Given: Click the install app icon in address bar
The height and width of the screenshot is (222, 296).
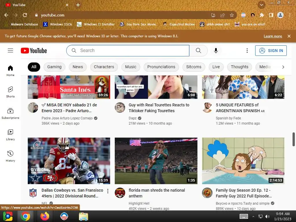Looking at the screenshot, I should coord(213,15).
